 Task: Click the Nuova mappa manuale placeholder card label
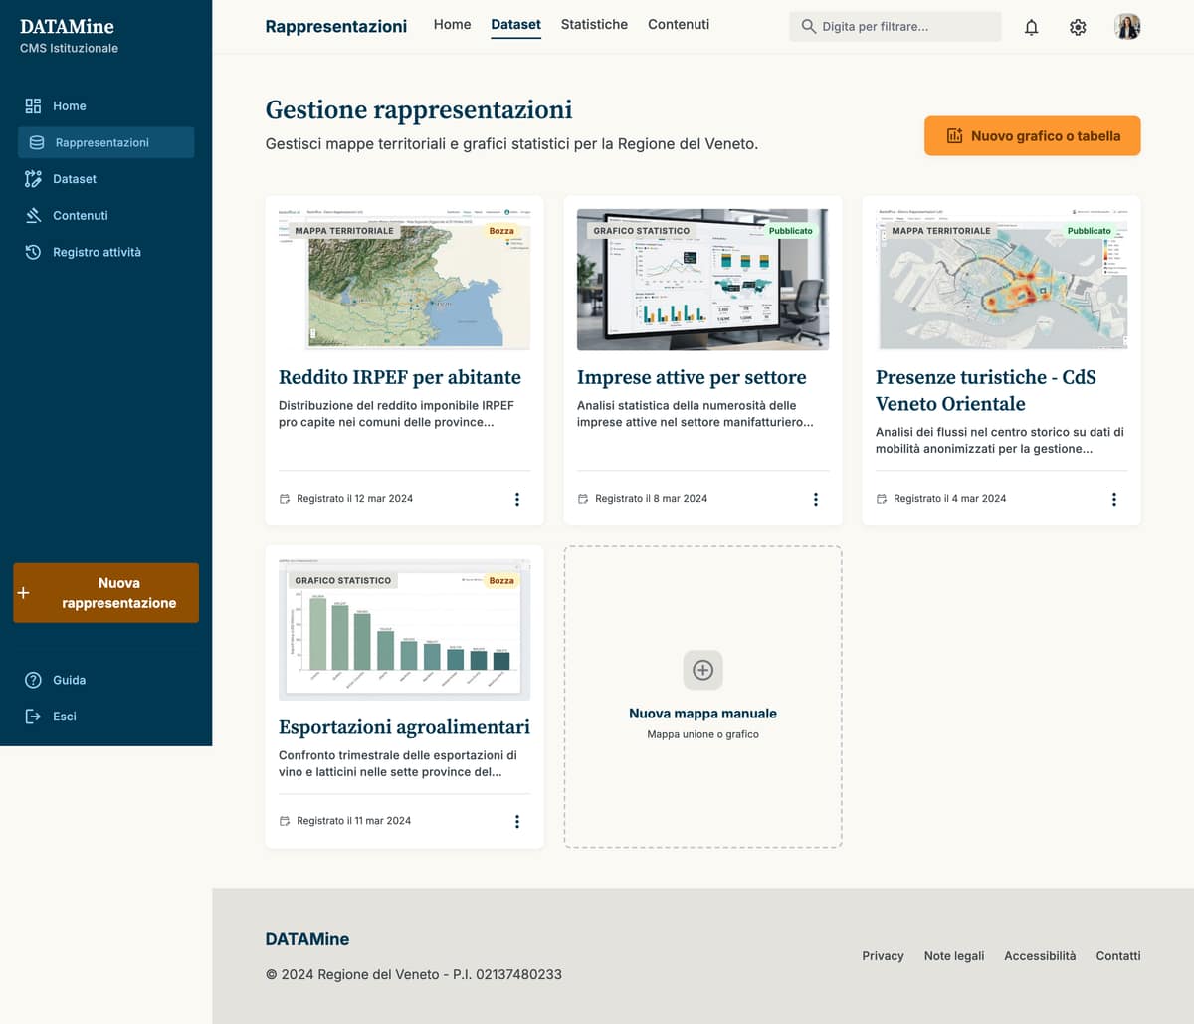click(702, 714)
